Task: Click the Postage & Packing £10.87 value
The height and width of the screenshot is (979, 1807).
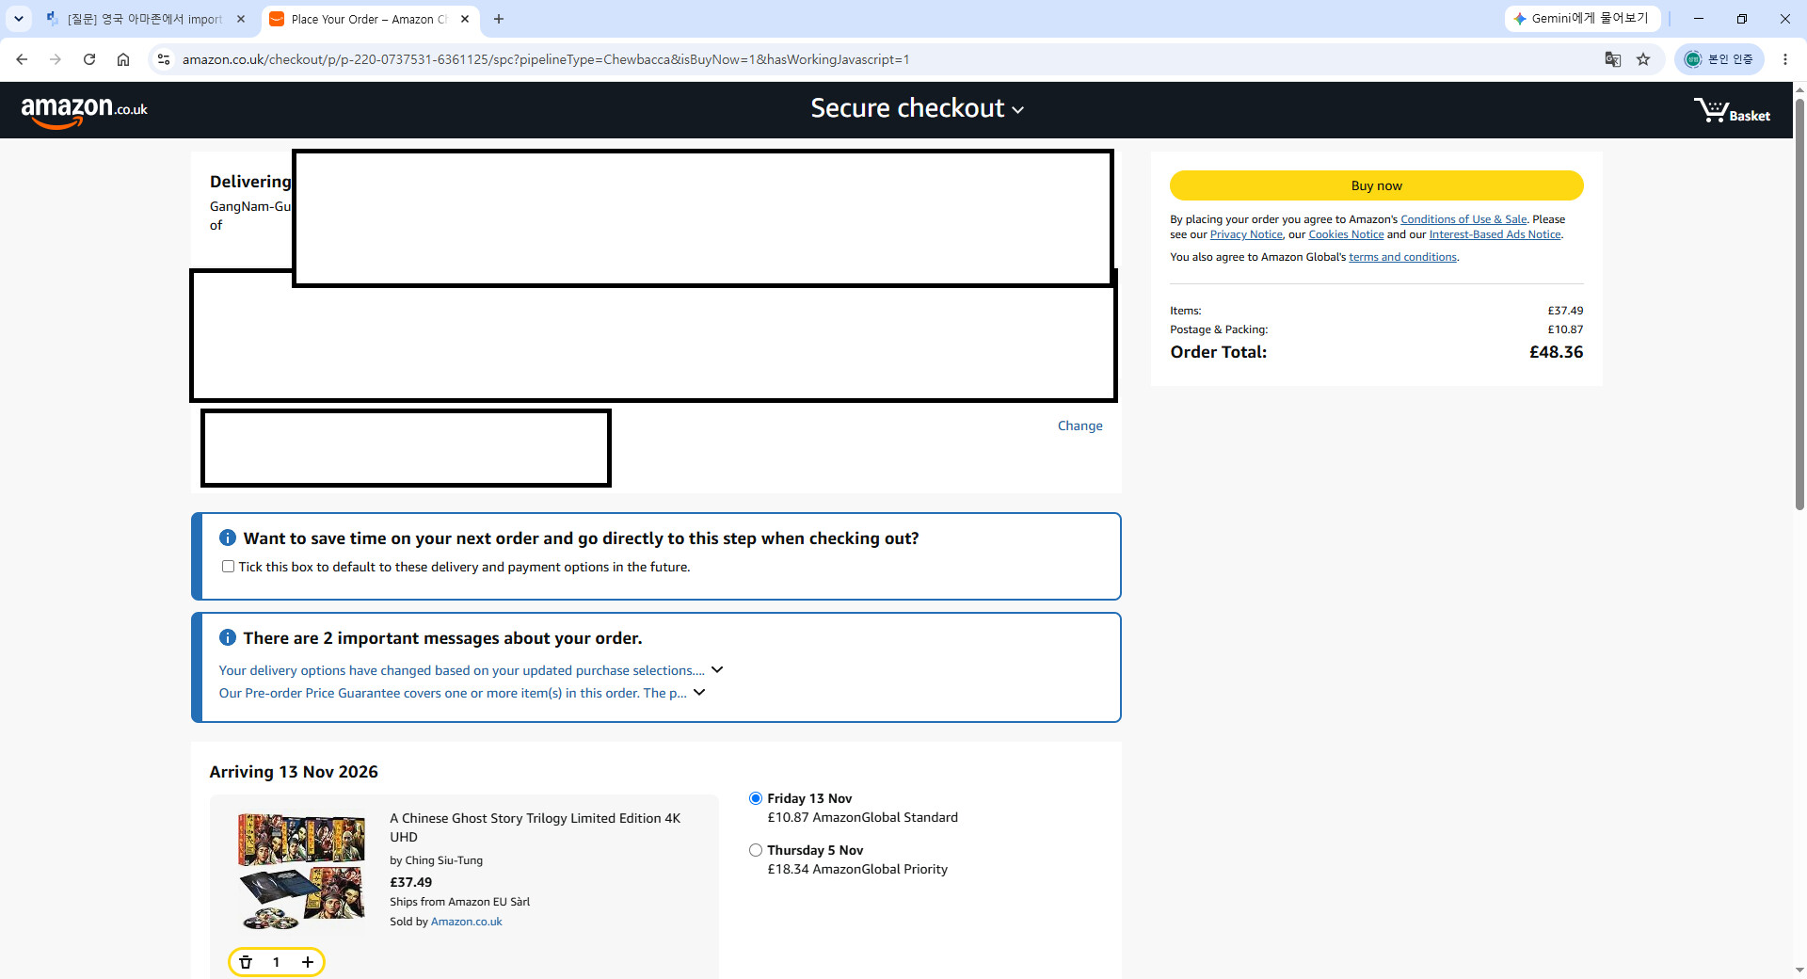Action: [x=1566, y=329]
